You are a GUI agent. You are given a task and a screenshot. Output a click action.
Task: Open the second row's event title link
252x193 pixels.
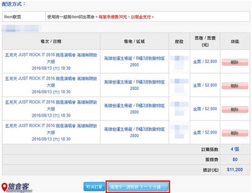51,82
